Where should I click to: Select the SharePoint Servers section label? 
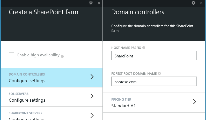(x=25, y=113)
